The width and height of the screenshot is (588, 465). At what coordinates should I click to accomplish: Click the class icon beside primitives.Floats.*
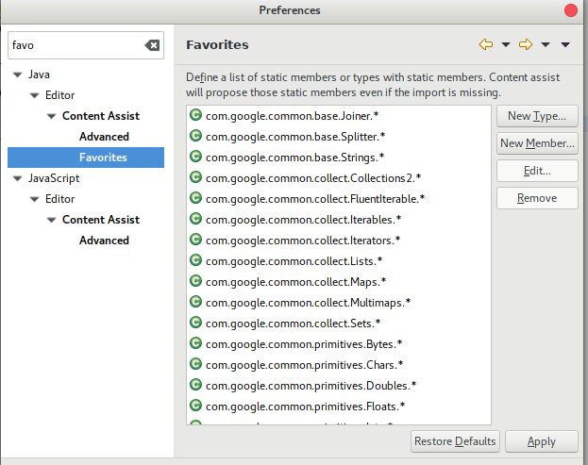tap(195, 405)
